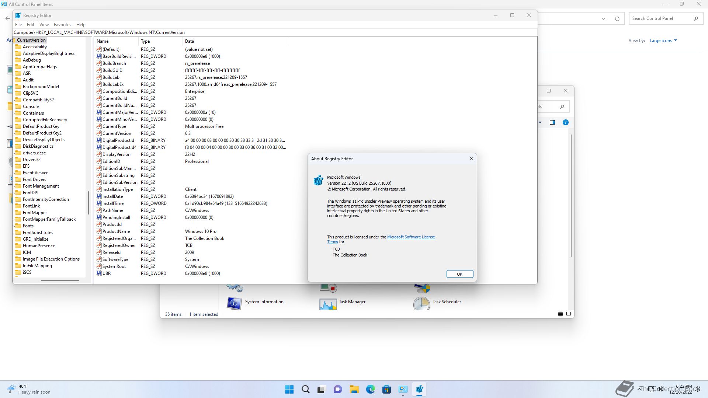Open the weather widget on taskbar
Viewport: 708px width, 398px height.
[x=29, y=389]
